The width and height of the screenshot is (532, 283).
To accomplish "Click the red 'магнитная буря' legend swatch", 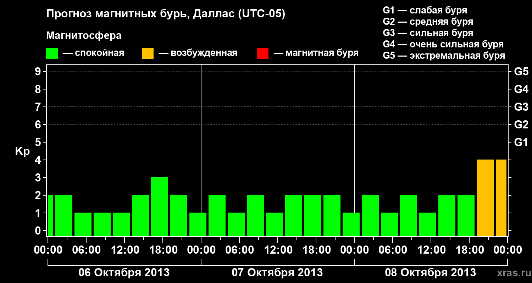I will click(262, 53).
